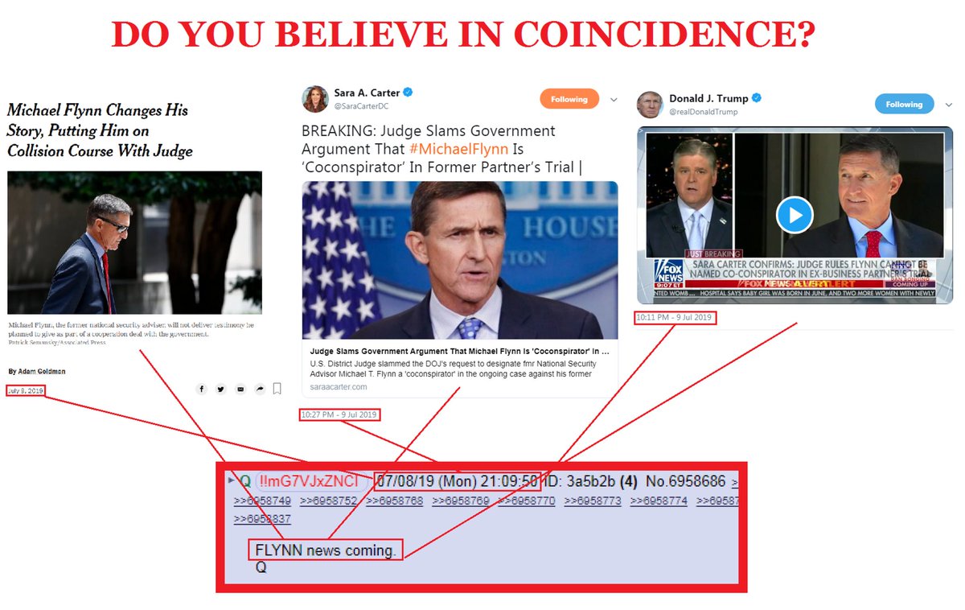Open the >>6958749 reply link
This screenshot has width=965, height=610.
pyautogui.click(x=263, y=501)
